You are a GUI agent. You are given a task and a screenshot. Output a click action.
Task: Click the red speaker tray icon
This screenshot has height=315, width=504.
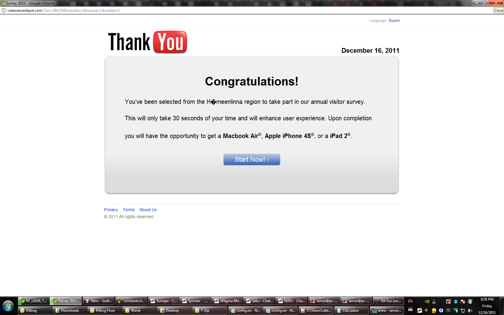pos(427,310)
